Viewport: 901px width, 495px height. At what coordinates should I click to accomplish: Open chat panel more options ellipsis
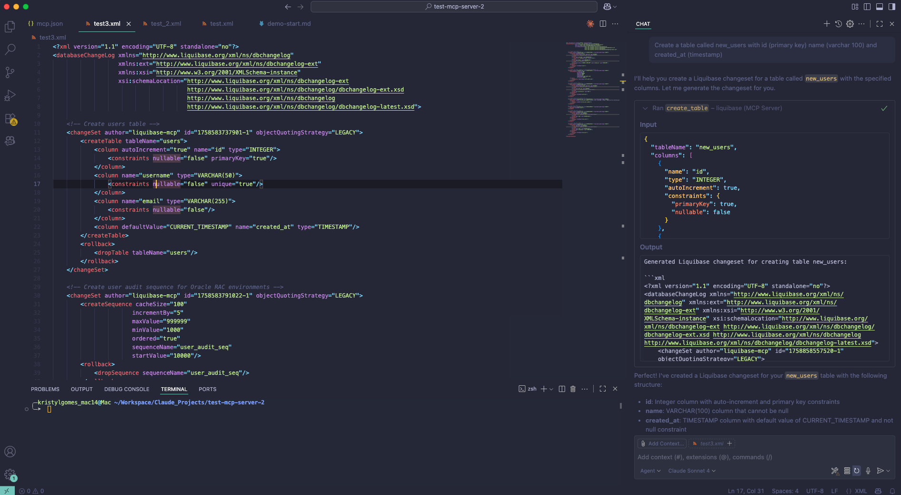coord(861,24)
